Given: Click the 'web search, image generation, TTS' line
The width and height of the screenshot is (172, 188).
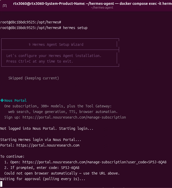Looking at the screenshot, I should pyautogui.click(x=63, y=112).
